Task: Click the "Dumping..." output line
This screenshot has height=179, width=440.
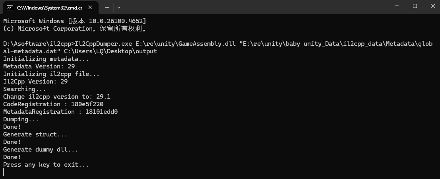Action: (21, 119)
